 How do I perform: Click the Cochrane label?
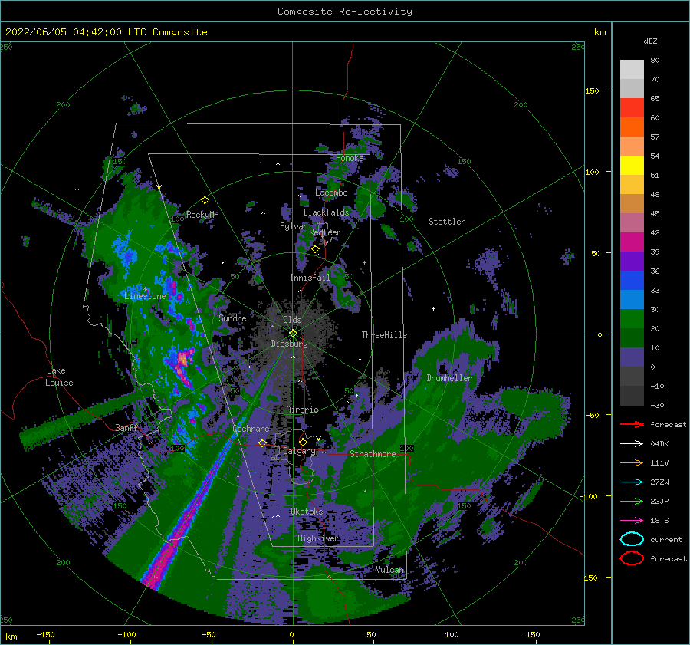click(251, 429)
